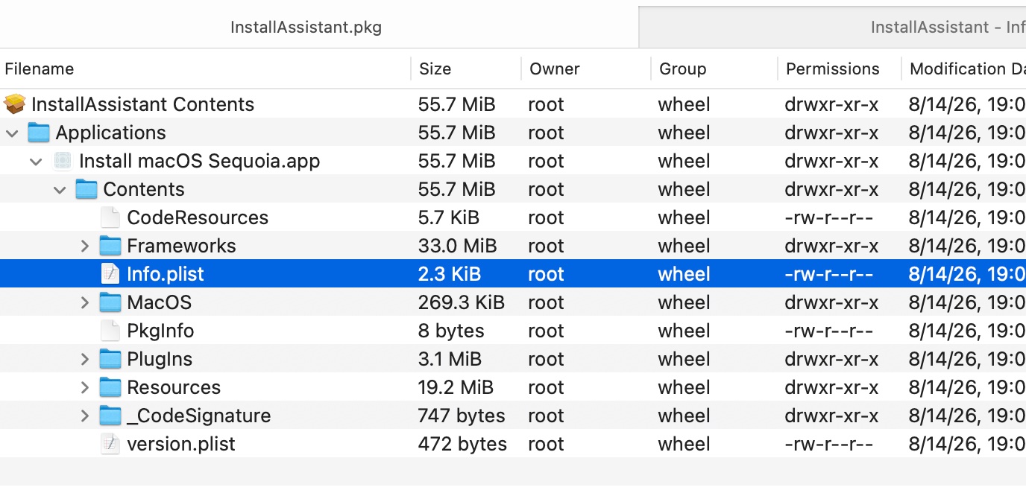Click the 3.1 MiB size cell
This screenshot has height=493, width=1026.
click(450, 359)
